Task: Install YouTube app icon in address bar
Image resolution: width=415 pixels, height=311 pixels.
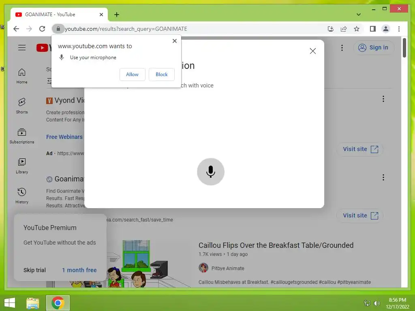Action: pos(331,29)
